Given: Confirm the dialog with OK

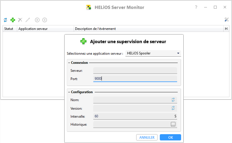Looking at the screenshot, I should pyautogui.click(x=171, y=137).
